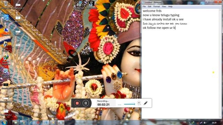
Task: Select the Screenshot_1 desktop file
Action: [6, 112]
